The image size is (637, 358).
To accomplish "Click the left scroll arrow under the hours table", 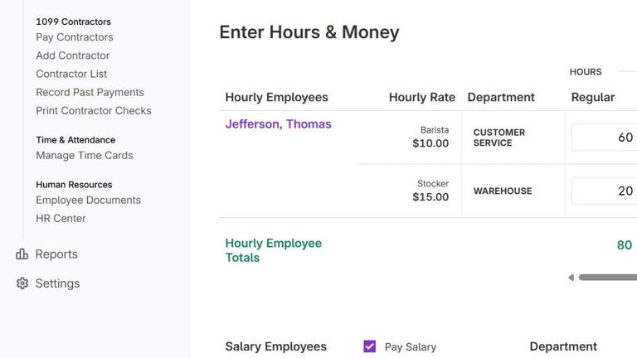I will (571, 278).
